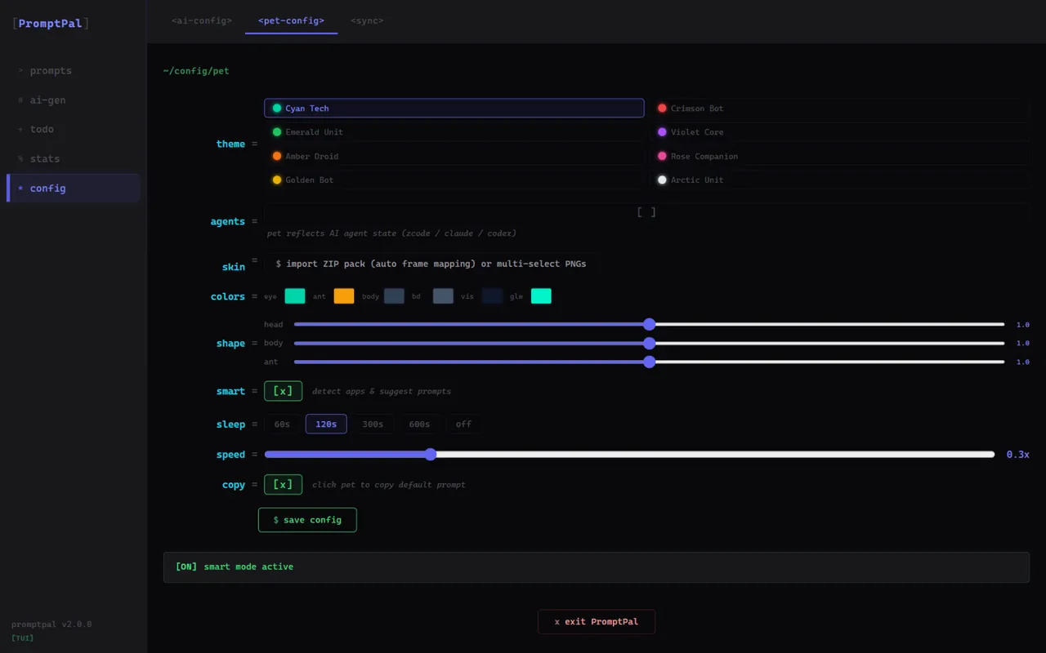Click the head shape slider handle
The image size is (1046, 653).
pos(650,324)
